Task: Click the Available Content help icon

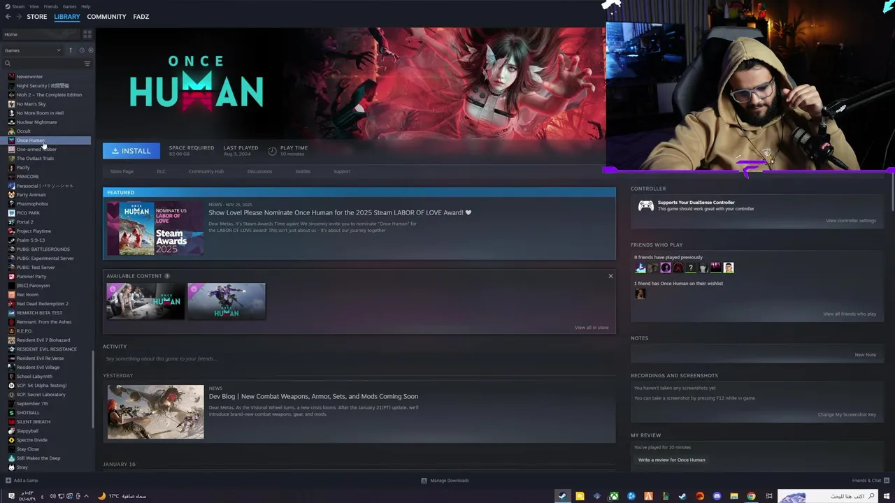Action: 167,276
